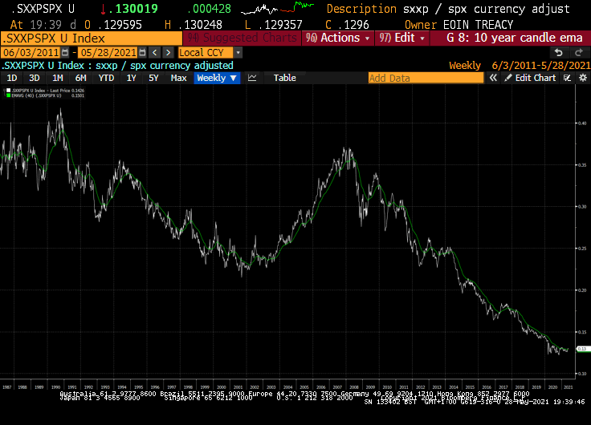Open Suggested Charts menu
Screen dimensions: 591x425
pyautogui.click(x=243, y=38)
